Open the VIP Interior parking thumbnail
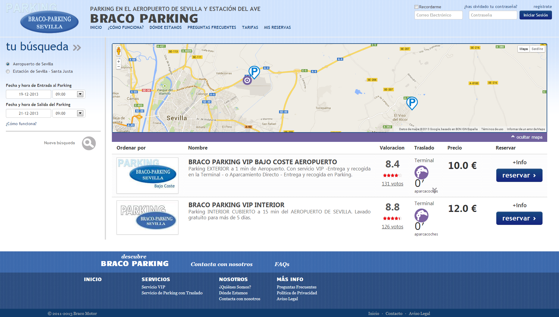The width and height of the screenshot is (559, 317). (147, 218)
